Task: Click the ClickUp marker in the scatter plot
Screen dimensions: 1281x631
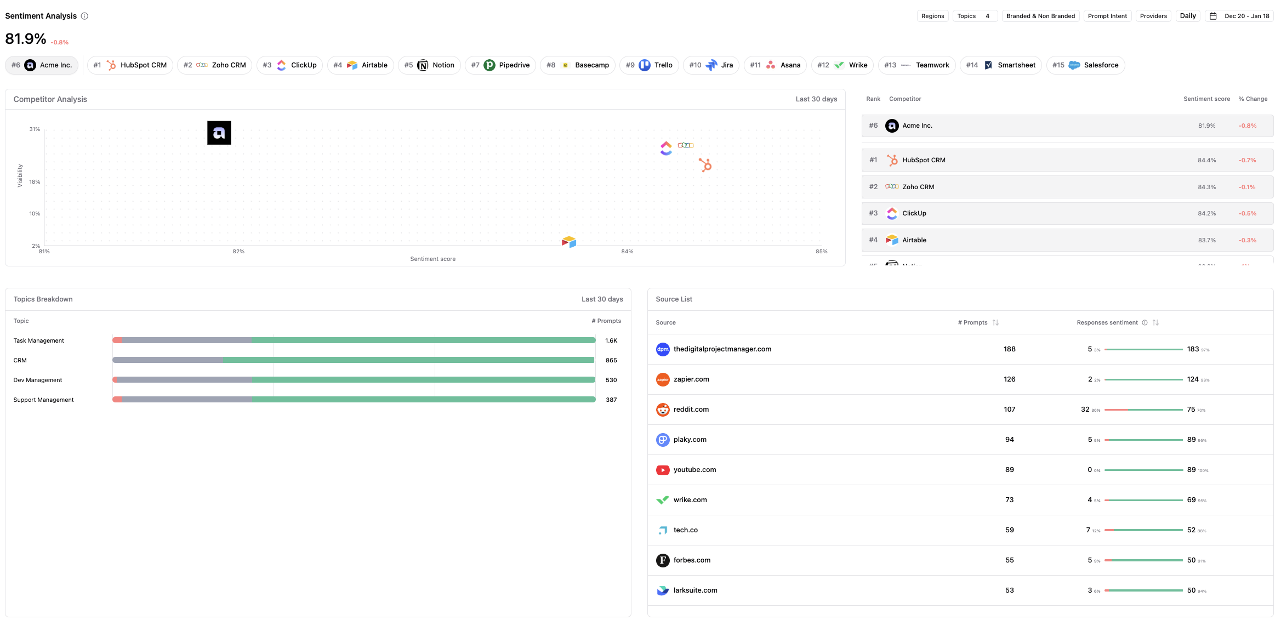Action: (x=666, y=148)
